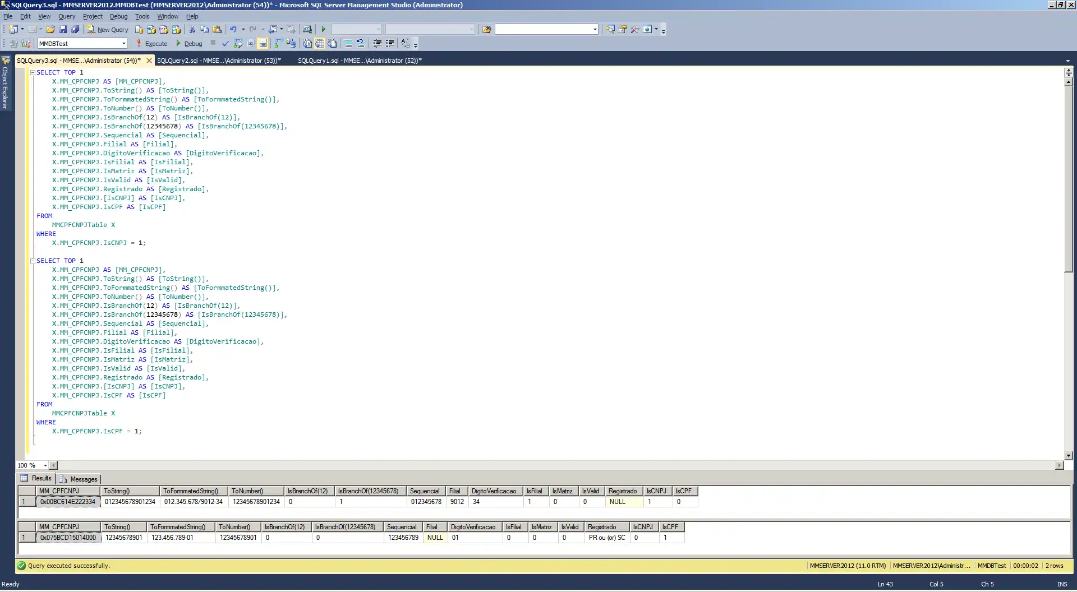The width and height of the screenshot is (1077, 592).
Task: Click the editor vertical scrollbar
Action: 1069,269
